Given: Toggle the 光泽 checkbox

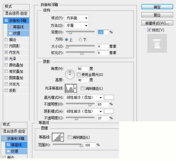Looking at the screenshot, I should pyautogui.click(x=6, y=58).
